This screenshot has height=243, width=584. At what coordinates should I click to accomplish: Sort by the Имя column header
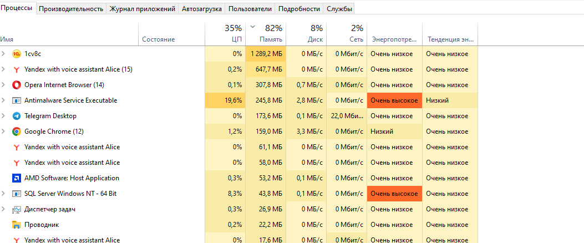tap(69, 34)
